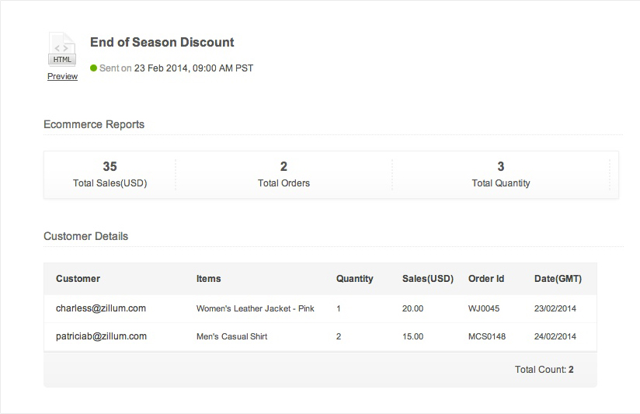Sort by the Items column header
The height and width of the screenshot is (414, 640).
209,279
